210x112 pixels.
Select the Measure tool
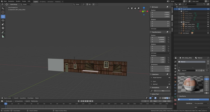click(x=3, y=36)
